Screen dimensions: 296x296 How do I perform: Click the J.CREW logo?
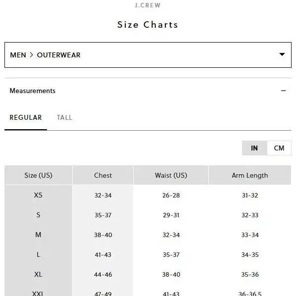click(148, 5)
